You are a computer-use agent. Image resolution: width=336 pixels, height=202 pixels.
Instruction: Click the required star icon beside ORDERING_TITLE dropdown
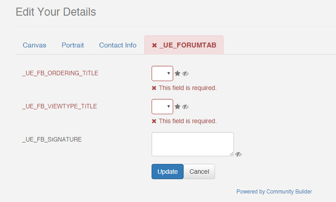coord(177,73)
